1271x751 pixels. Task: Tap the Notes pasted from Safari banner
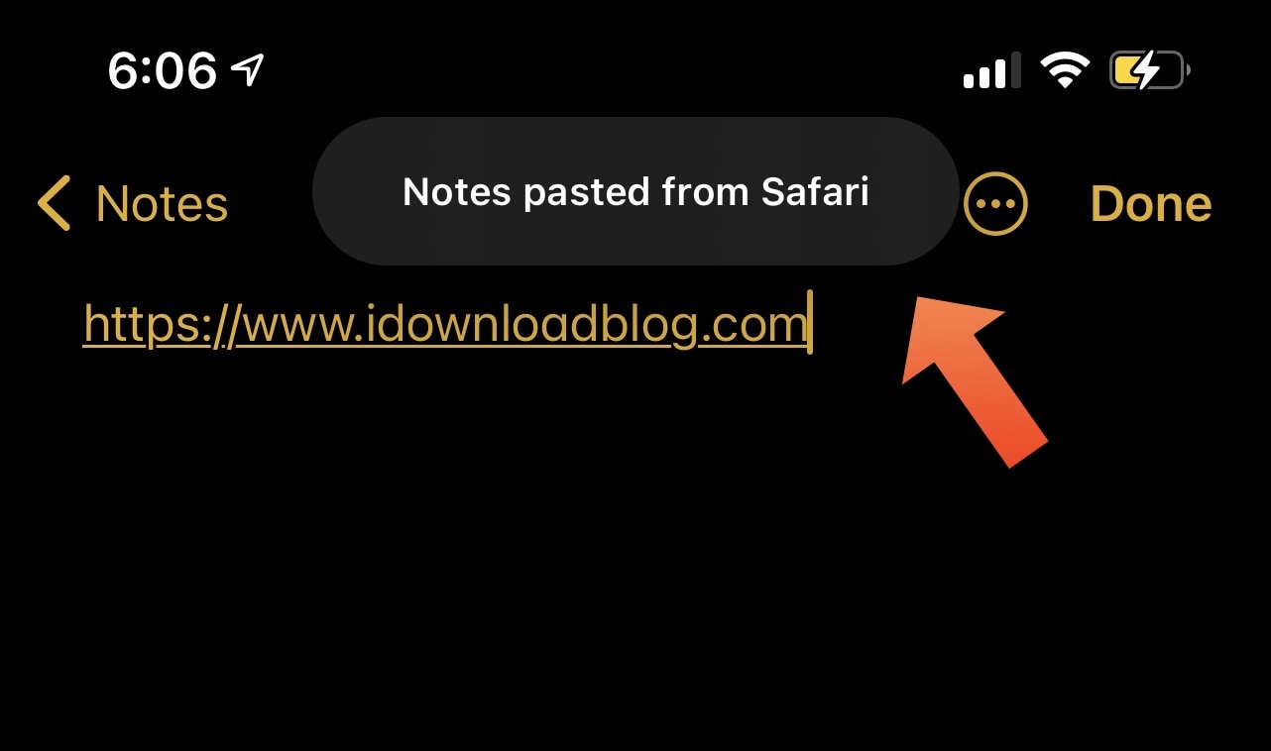(635, 191)
